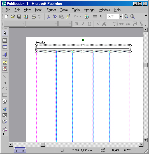Image resolution: width=149 pixels, height=154 pixels.
Task: Open the Design Gallery Object tool
Action: [x=4, y=129]
